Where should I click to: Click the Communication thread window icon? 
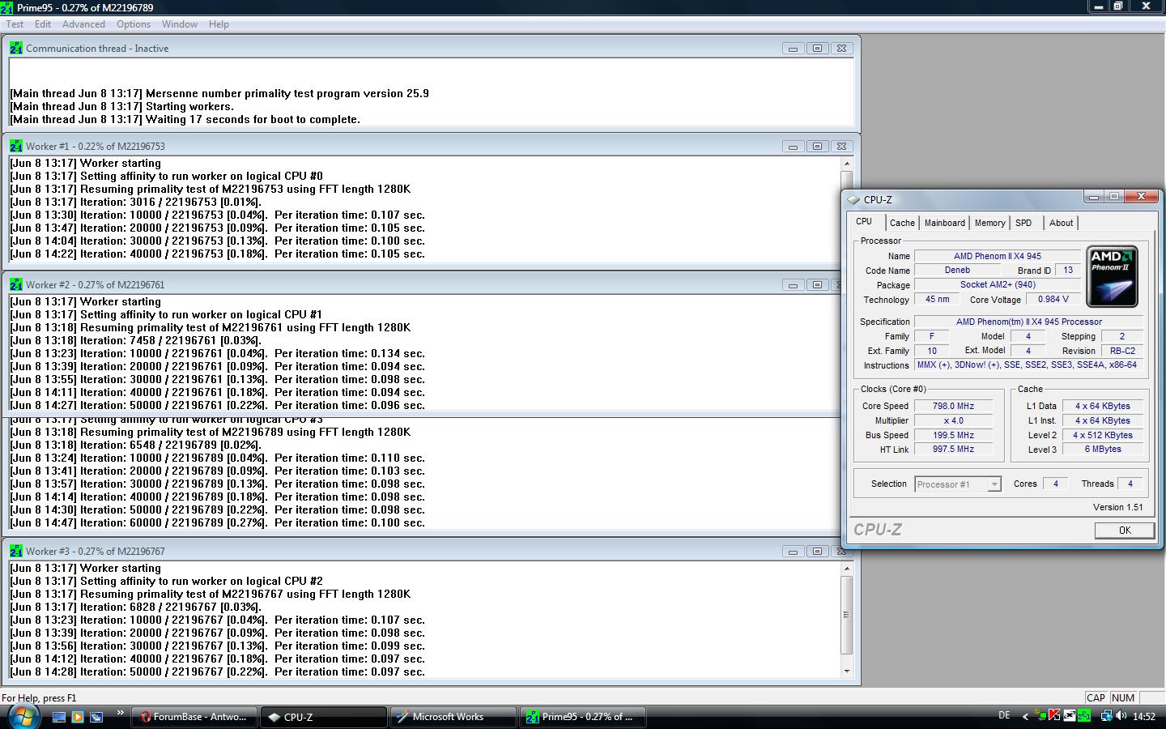click(16, 49)
